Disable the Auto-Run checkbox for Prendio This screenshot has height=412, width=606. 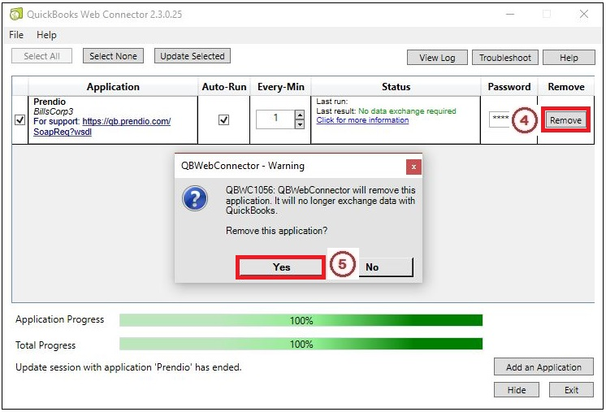(224, 119)
